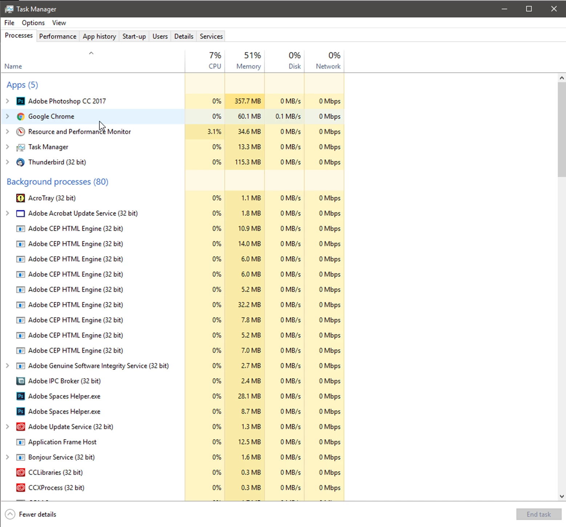The width and height of the screenshot is (566, 527).
Task: Select the 3.1% CPU cell
Action: (x=205, y=132)
